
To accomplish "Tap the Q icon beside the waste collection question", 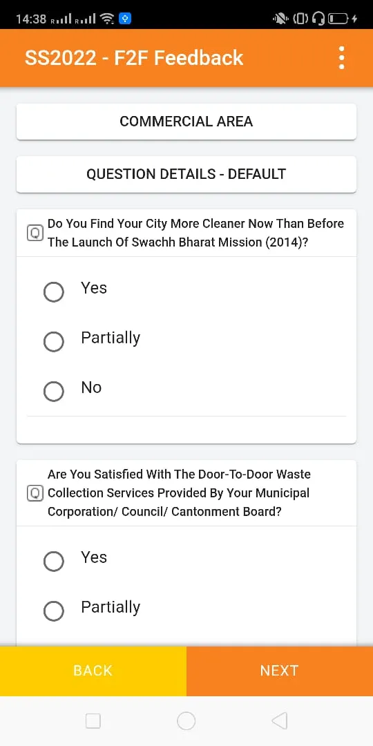I will (x=35, y=493).
